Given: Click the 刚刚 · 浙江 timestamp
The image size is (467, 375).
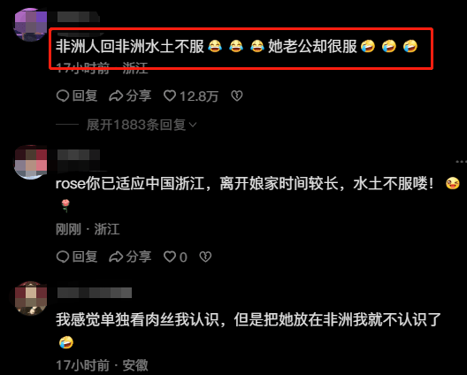Looking at the screenshot, I should click(88, 229).
